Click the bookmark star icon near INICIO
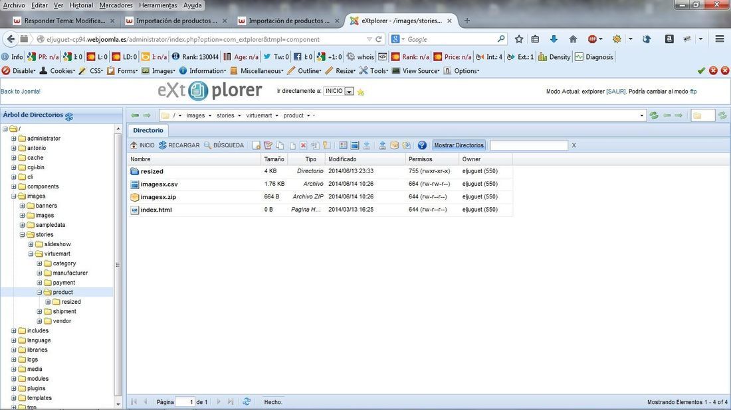 [x=360, y=92]
